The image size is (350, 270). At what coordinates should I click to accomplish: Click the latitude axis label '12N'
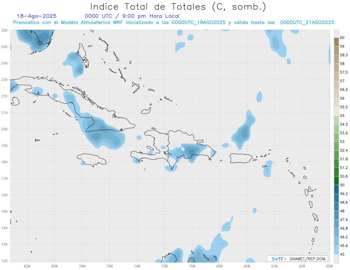pos(4,261)
